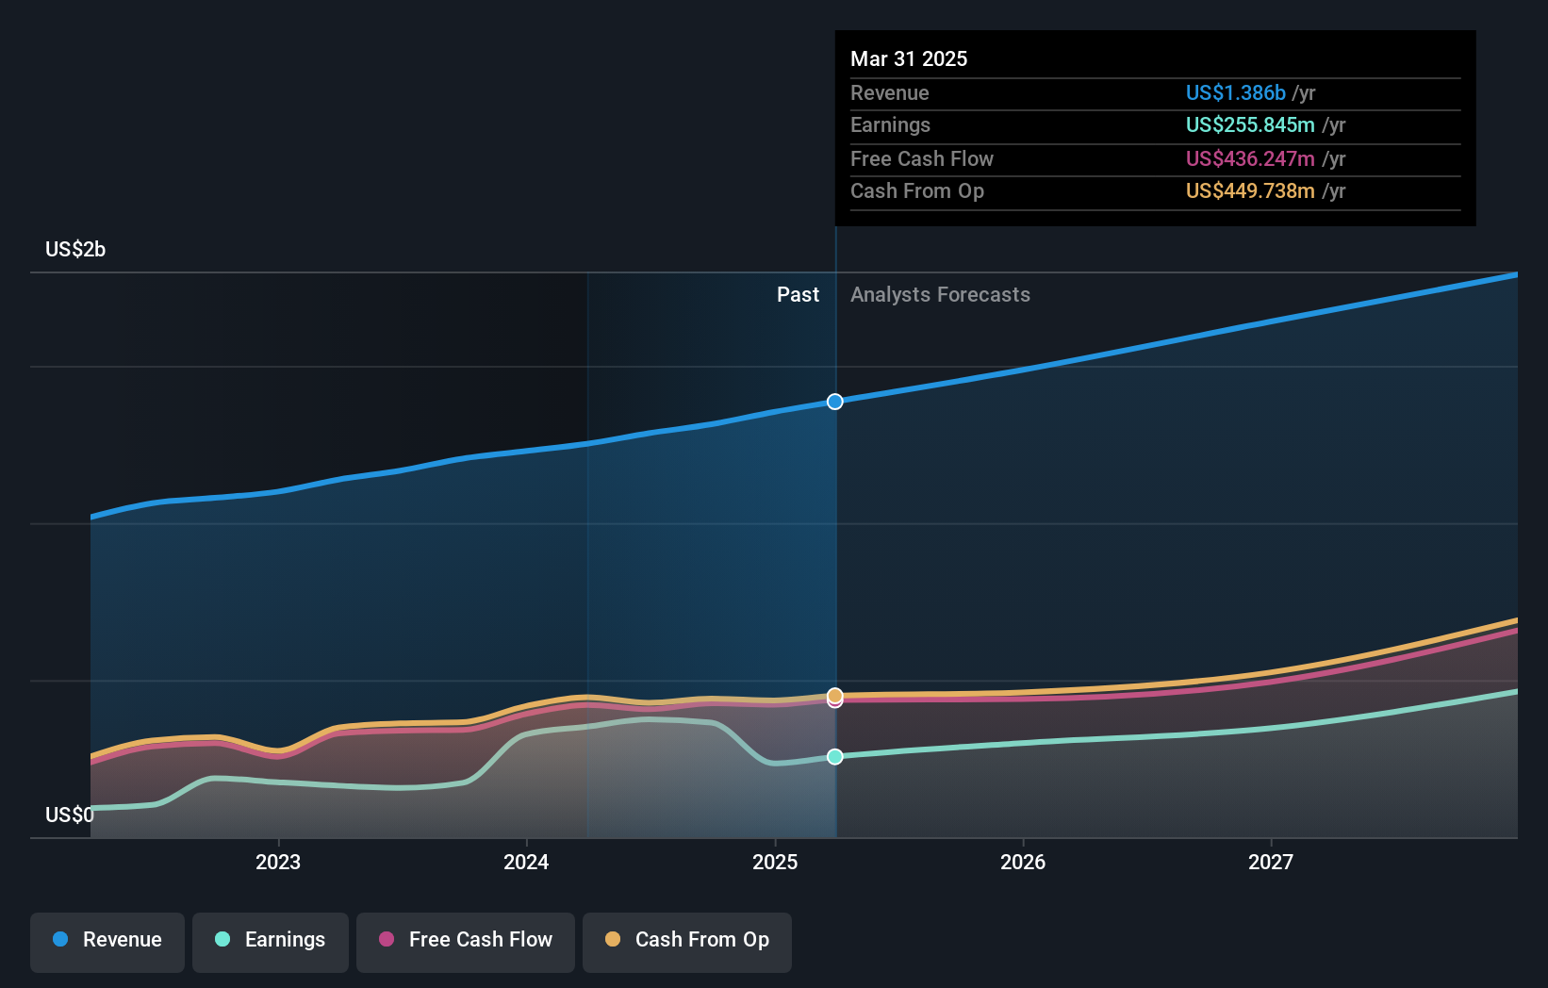Select the Earnings data point marker

tap(835, 756)
